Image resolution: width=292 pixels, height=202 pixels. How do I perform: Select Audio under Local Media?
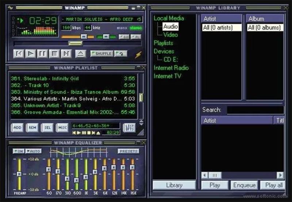click(x=170, y=26)
